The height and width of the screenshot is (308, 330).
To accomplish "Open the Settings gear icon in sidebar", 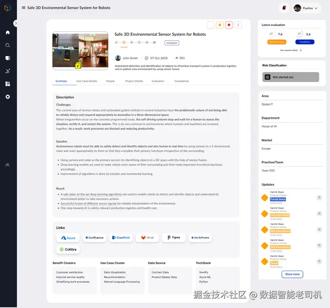I will (8, 97).
